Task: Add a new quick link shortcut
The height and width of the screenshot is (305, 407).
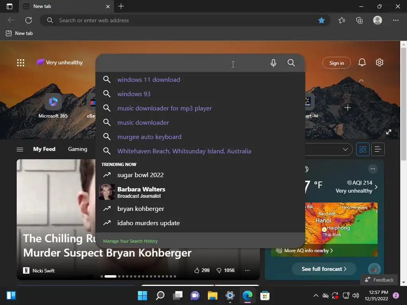Action: coord(347,108)
